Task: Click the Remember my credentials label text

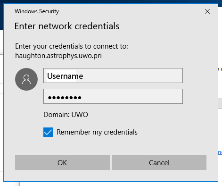Action: click(97, 132)
